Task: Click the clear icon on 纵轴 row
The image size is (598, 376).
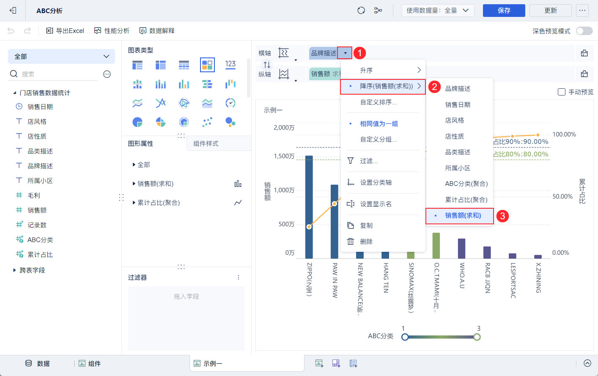Action: tap(584, 74)
